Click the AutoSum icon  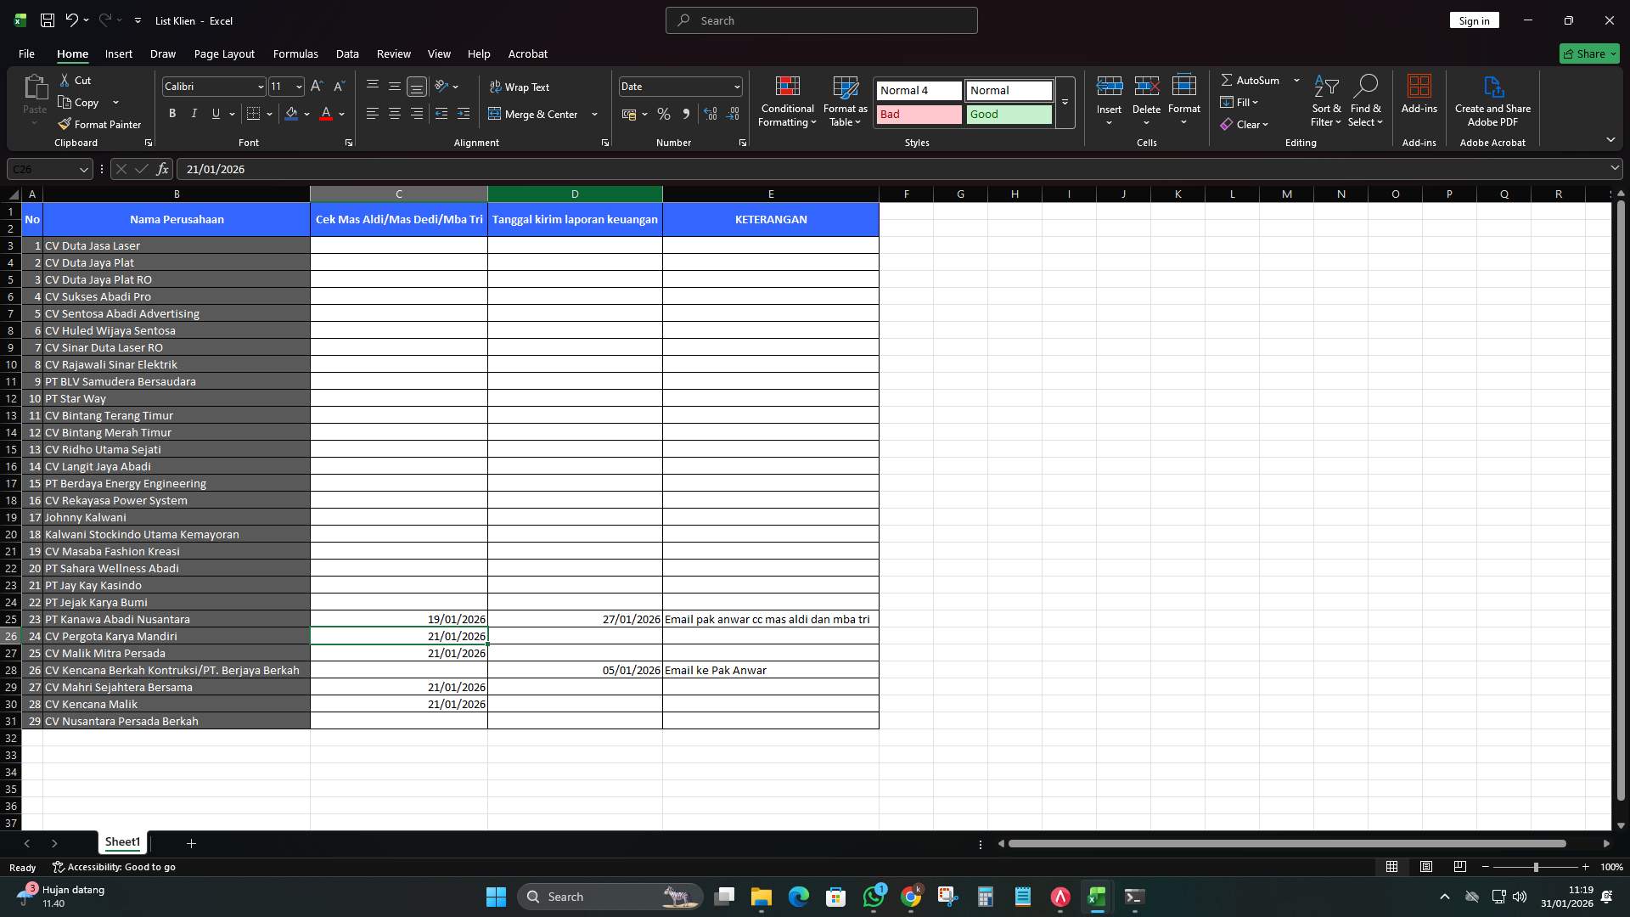click(1252, 80)
